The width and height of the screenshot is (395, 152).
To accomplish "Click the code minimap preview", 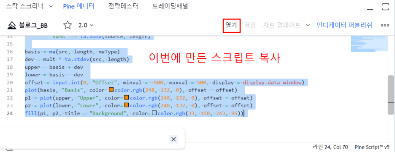I will (369, 44).
